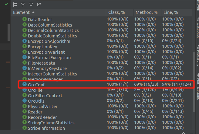Open the Hierarchy side tab
199x134 pixels.
point(198,56)
